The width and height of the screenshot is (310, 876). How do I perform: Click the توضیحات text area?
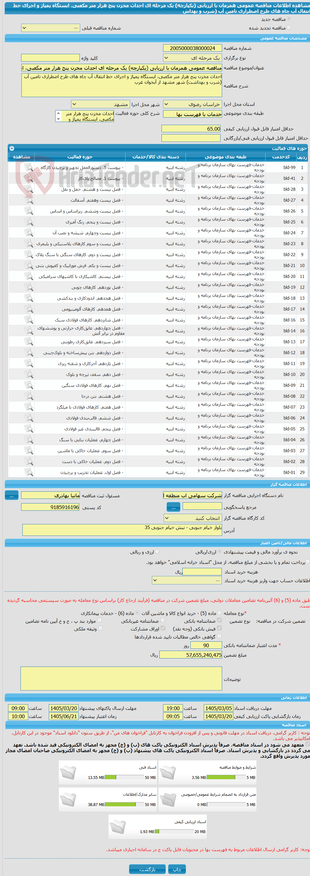pos(121,678)
